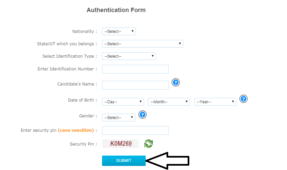Click the help icon beside Date of Birth
This screenshot has width=287, height=170.
click(x=243, y=99)
